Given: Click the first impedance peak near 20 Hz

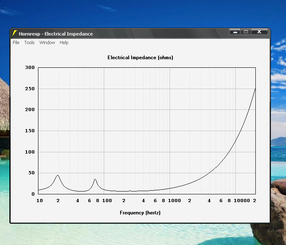Looking at the screenshot, I should point(58,176).
